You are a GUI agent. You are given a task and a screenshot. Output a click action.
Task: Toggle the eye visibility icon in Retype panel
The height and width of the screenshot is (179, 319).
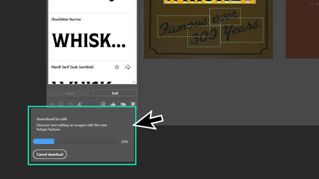coord(52,104)
